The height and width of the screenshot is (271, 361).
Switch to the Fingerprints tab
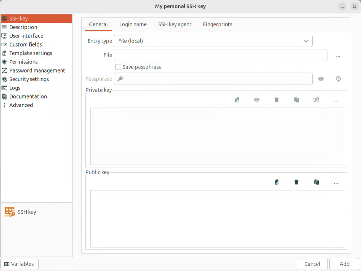click(217, 25)
